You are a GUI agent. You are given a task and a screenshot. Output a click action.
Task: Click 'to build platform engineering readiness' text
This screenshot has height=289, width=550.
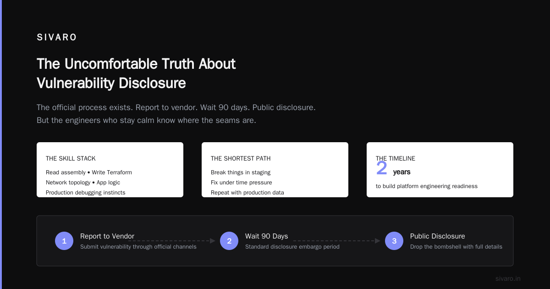click(x=427, y=186)
